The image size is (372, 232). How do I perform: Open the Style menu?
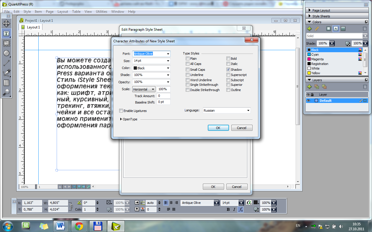coord(27,12)
